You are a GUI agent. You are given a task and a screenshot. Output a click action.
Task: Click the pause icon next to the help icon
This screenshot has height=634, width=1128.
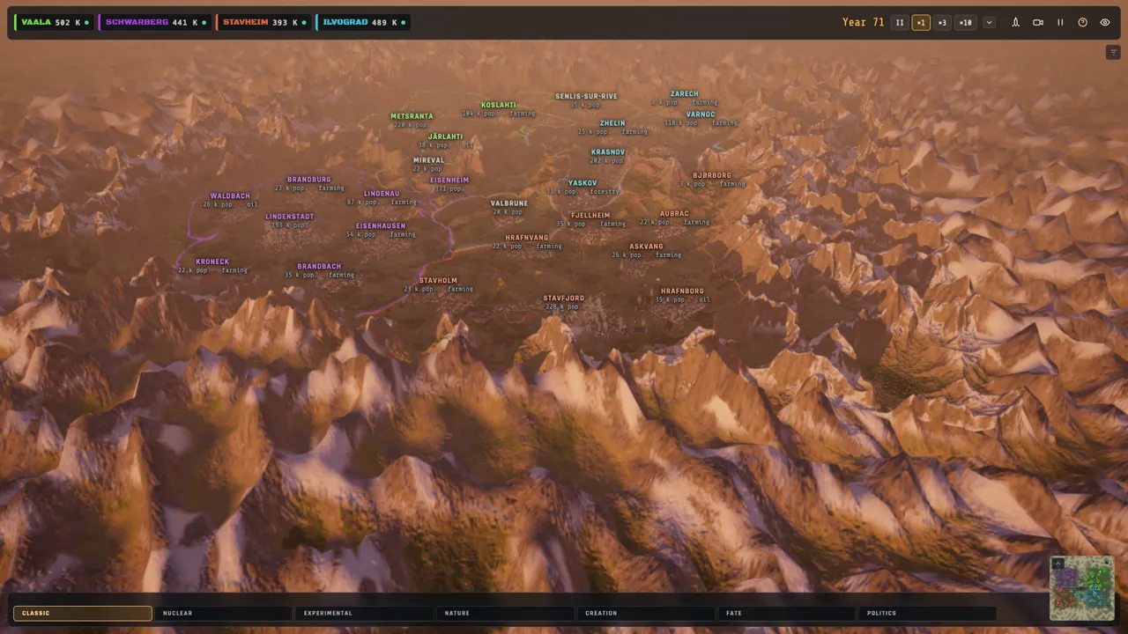1060,23
